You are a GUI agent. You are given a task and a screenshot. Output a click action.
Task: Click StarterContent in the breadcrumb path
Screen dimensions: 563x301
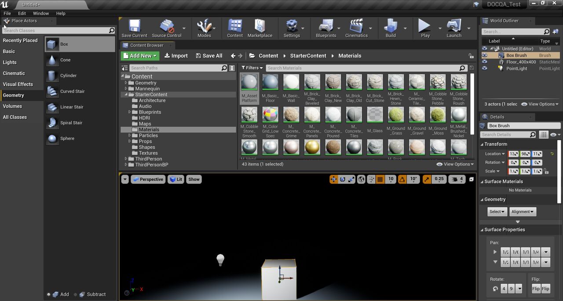[x=308, y=56]
